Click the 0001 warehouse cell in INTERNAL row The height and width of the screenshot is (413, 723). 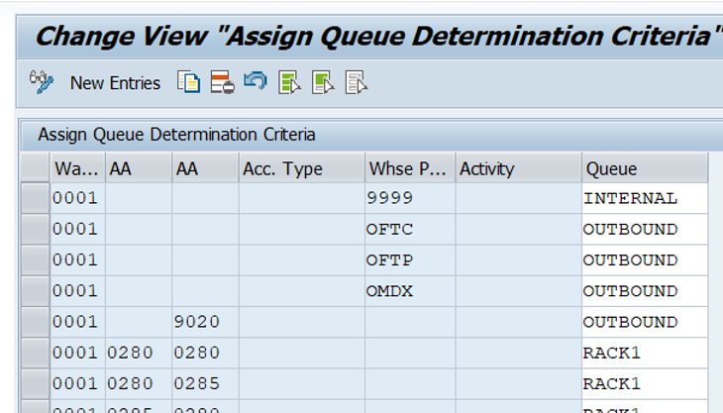[78, 198]
